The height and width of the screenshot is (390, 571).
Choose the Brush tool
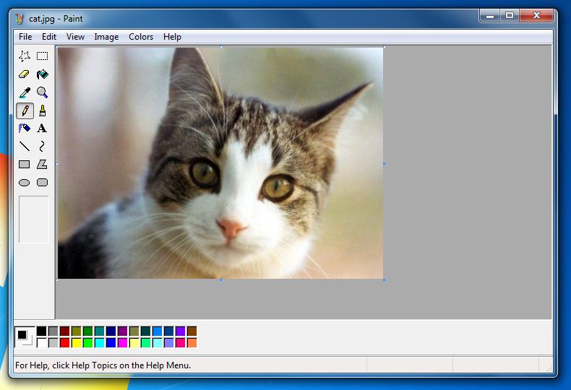point(43,110)
